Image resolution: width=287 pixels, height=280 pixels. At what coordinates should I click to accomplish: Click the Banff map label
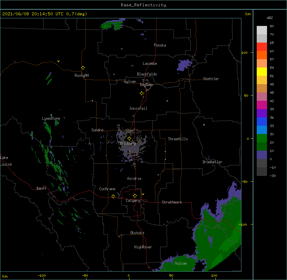41,189
